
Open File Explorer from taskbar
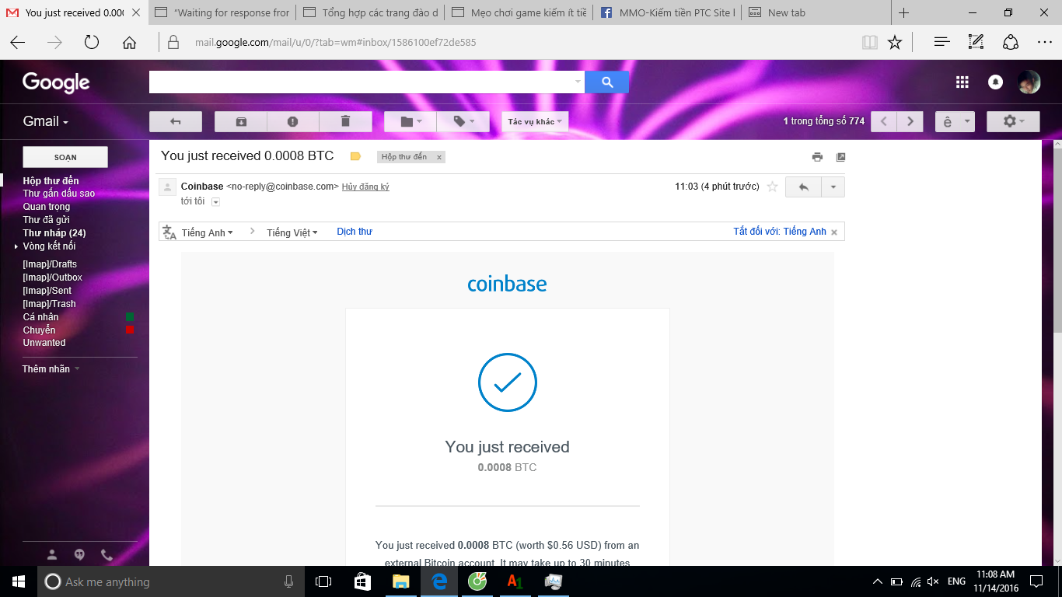(400, 581)
